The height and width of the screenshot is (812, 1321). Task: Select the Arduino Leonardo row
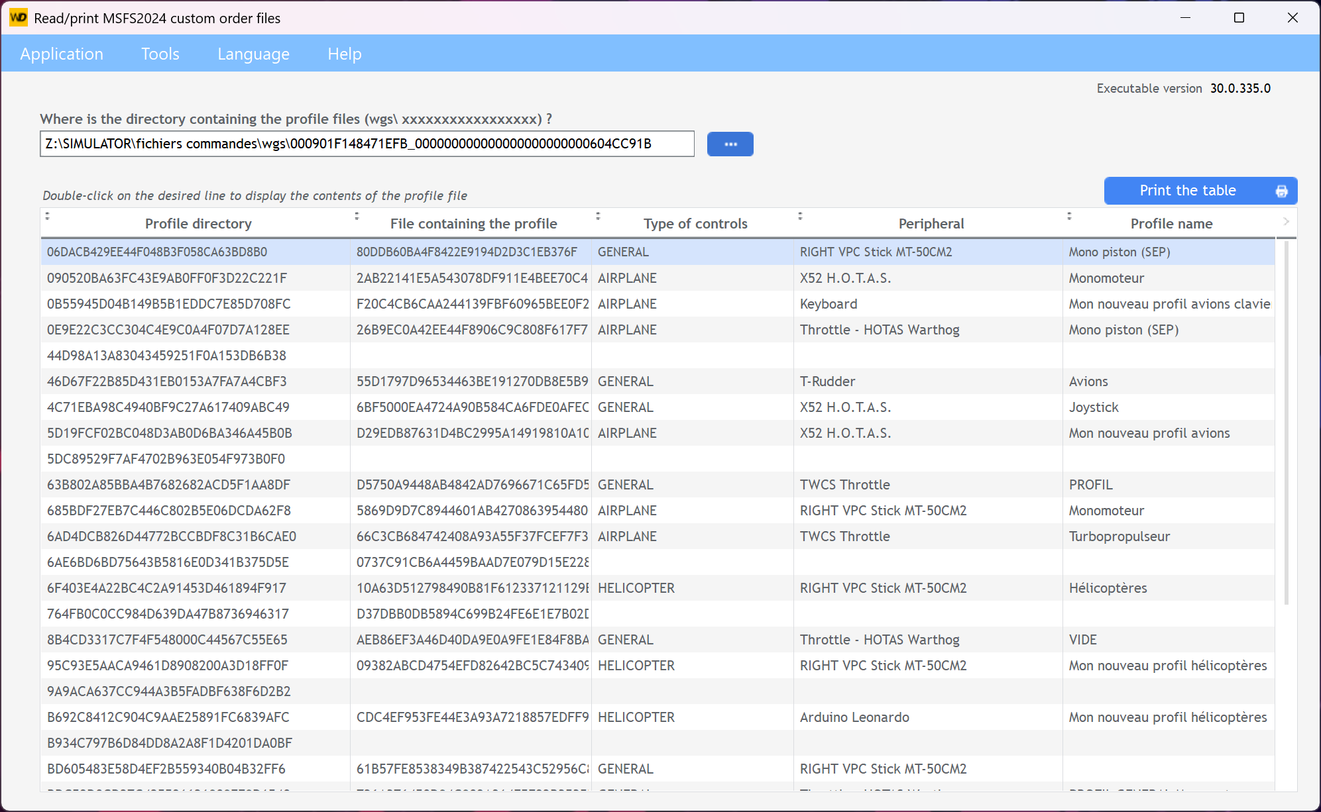pos(854,717)
